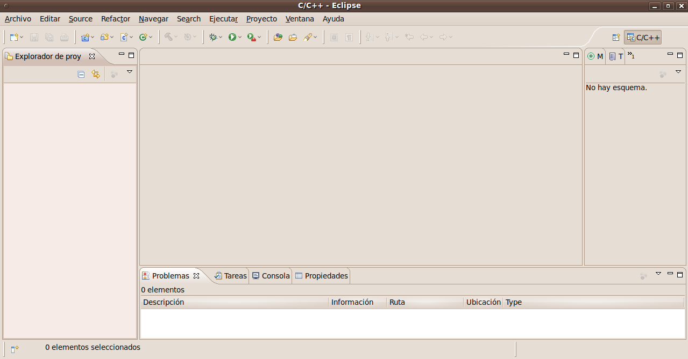The width and height of the screenshot is (688, 359).
Task: Open the Navegar menu
Action: tap(153, 19)
